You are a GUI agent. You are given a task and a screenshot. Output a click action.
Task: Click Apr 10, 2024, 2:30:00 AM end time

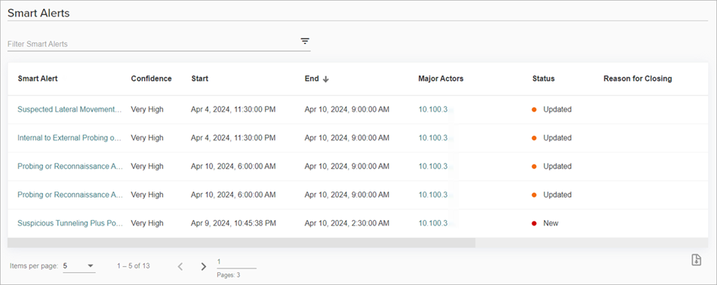347,223
